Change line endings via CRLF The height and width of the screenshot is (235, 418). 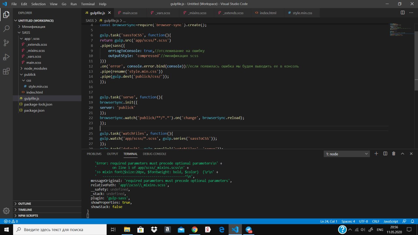click(x=376, y=221)
